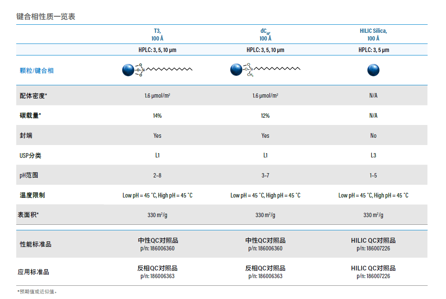
Task: Select p/n: 186006363 in the dC18 column
Action: (x=265, y=276)
